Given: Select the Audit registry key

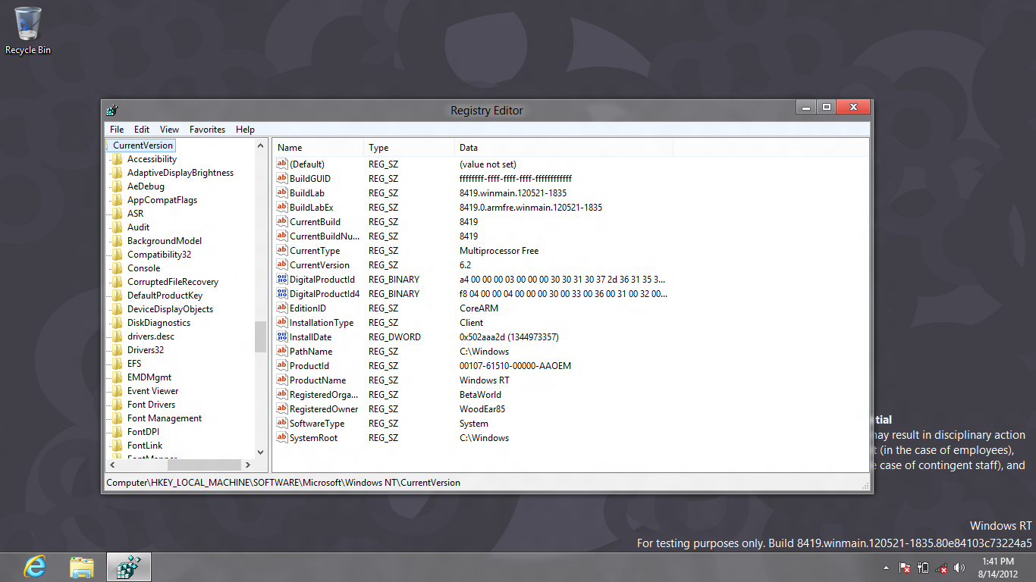Looking at the screenshot, I should point(138,227).
